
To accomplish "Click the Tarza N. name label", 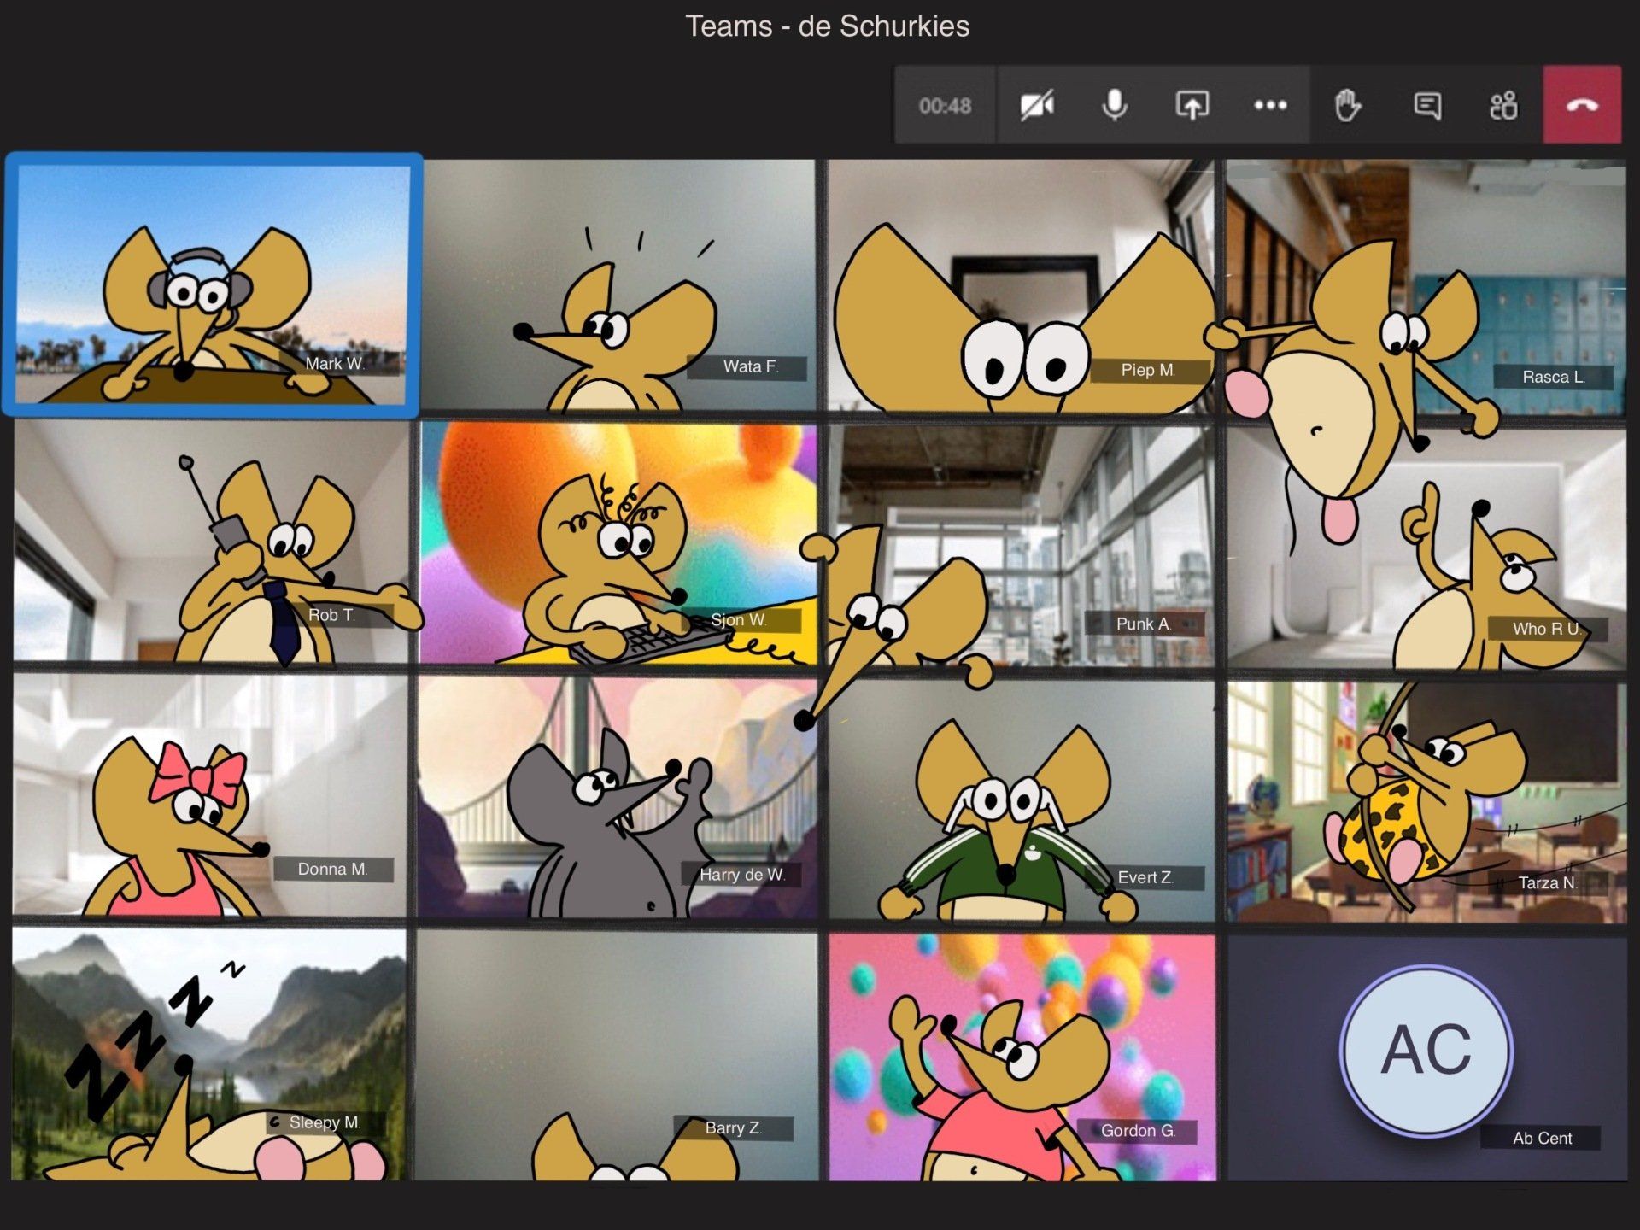I will click(x=1547, y=883).
